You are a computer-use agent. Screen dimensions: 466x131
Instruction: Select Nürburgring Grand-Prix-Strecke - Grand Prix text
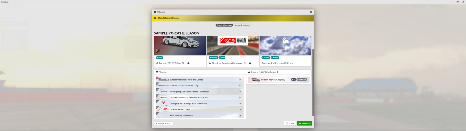click(189, 92)
